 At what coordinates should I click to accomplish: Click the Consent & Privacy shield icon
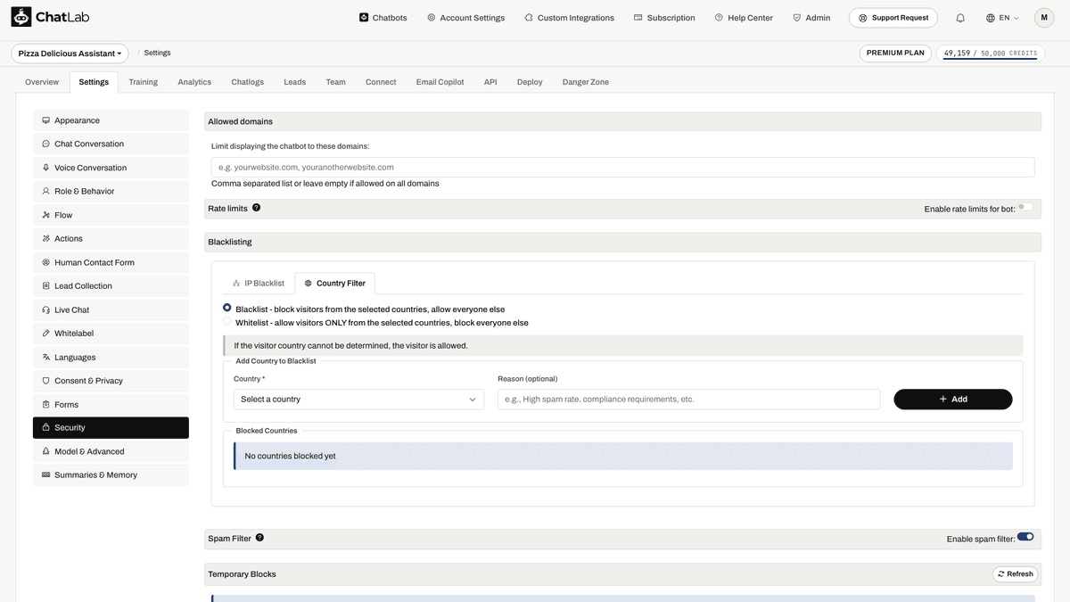(45, 380)
